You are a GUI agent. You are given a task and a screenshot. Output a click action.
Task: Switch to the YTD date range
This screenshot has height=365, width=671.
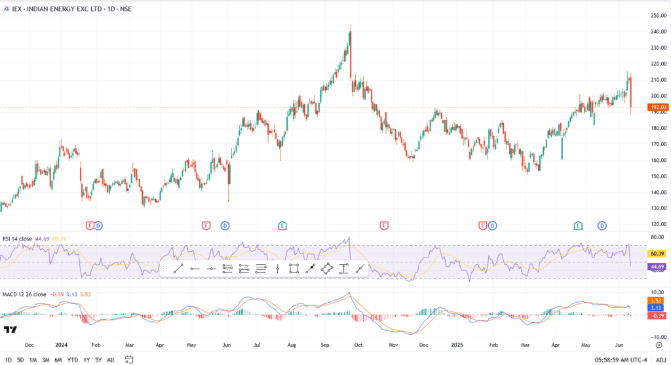click(73, 360)
